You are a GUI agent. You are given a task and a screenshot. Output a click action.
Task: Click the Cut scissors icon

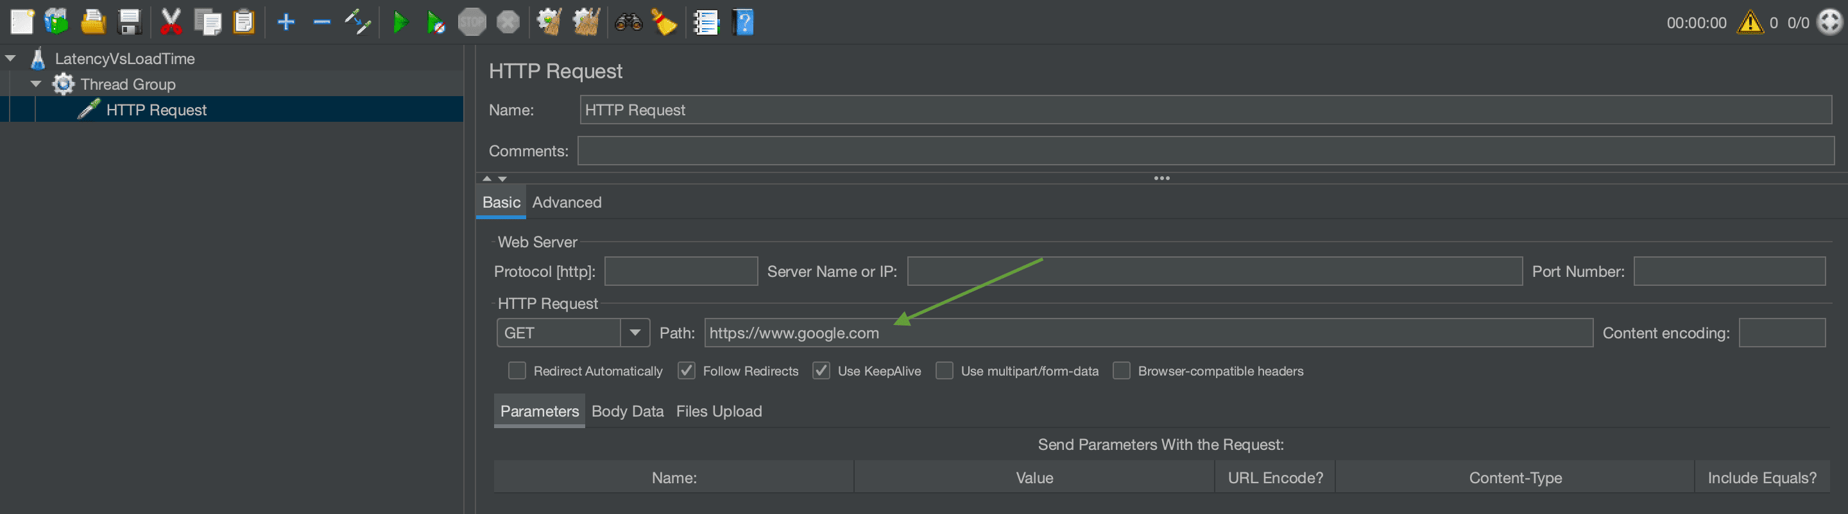point(171,23)
